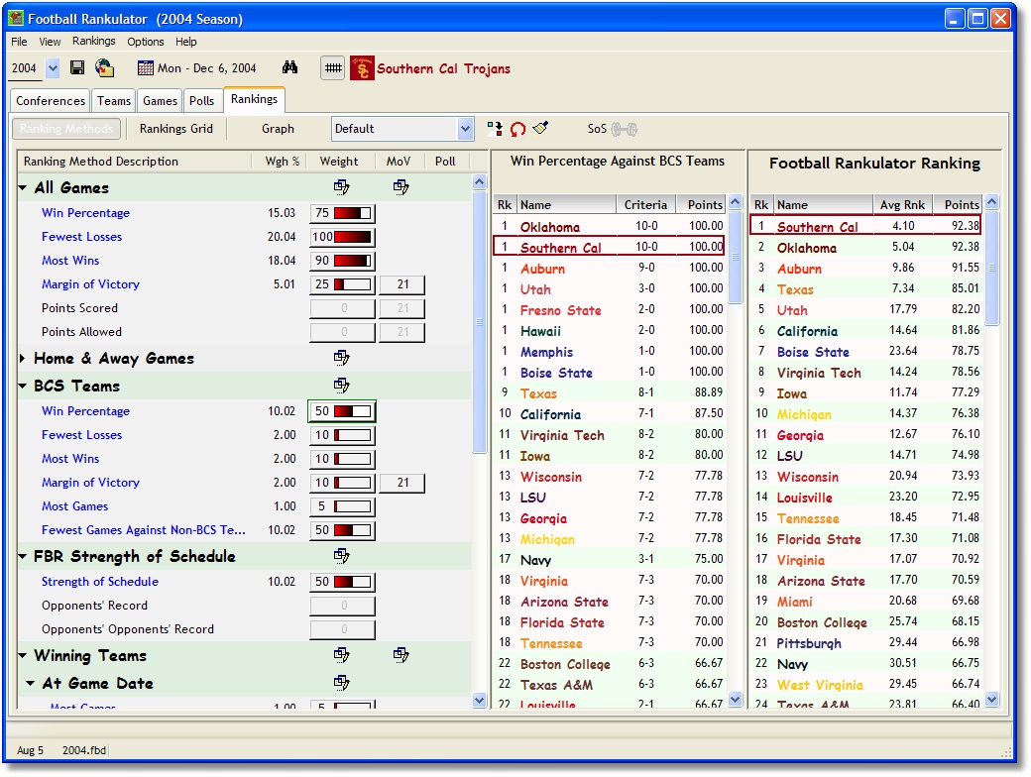Click the Graph button

point(279,129)
